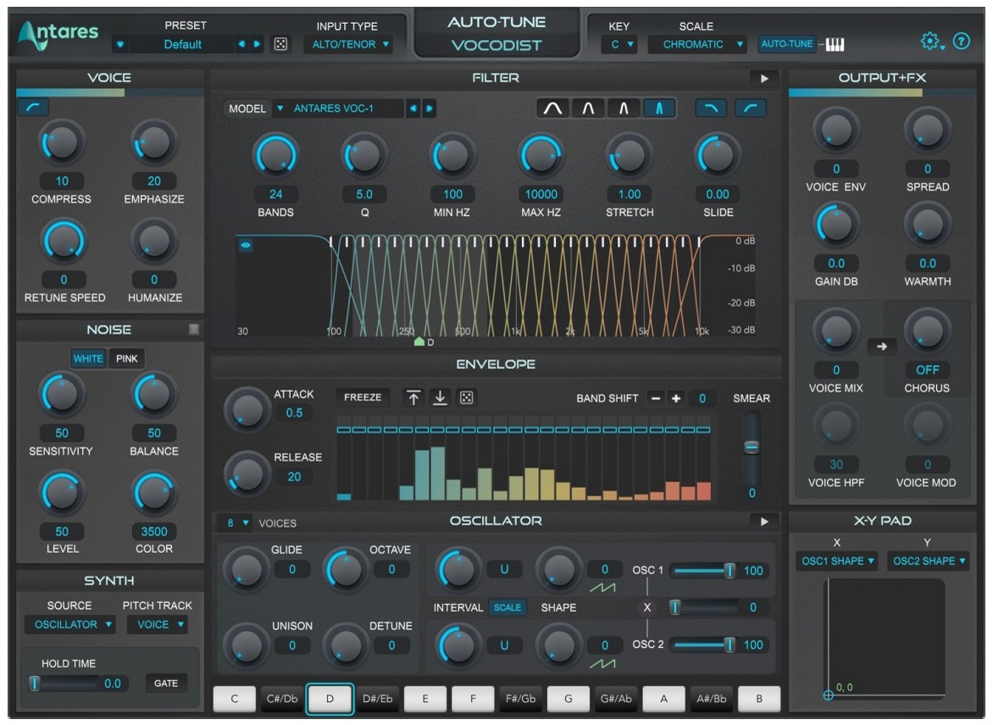Screen dimensions: 993x725
Task: Expand the Oscillator section play arrow
Action: pyautogui.click(x=764, y=522)
